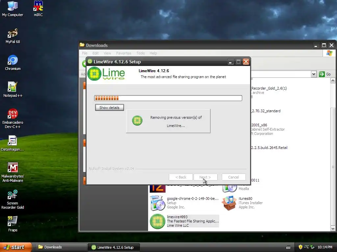Viewport: 337px width, 252px height.
Task: Click the on-screen keyboard tray icon
Action: tap(288, 247)
